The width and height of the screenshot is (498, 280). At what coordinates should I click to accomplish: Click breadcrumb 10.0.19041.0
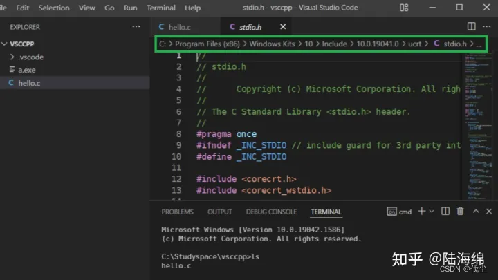(378, 44)
